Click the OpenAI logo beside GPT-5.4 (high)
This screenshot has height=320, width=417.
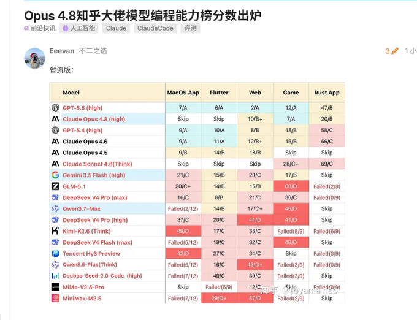[55, 130]
